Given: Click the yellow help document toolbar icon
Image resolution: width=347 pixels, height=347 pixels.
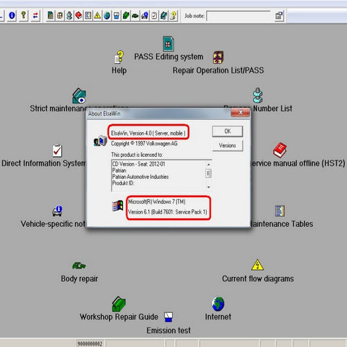Looking at the screenshot, I should coord(173,15).
